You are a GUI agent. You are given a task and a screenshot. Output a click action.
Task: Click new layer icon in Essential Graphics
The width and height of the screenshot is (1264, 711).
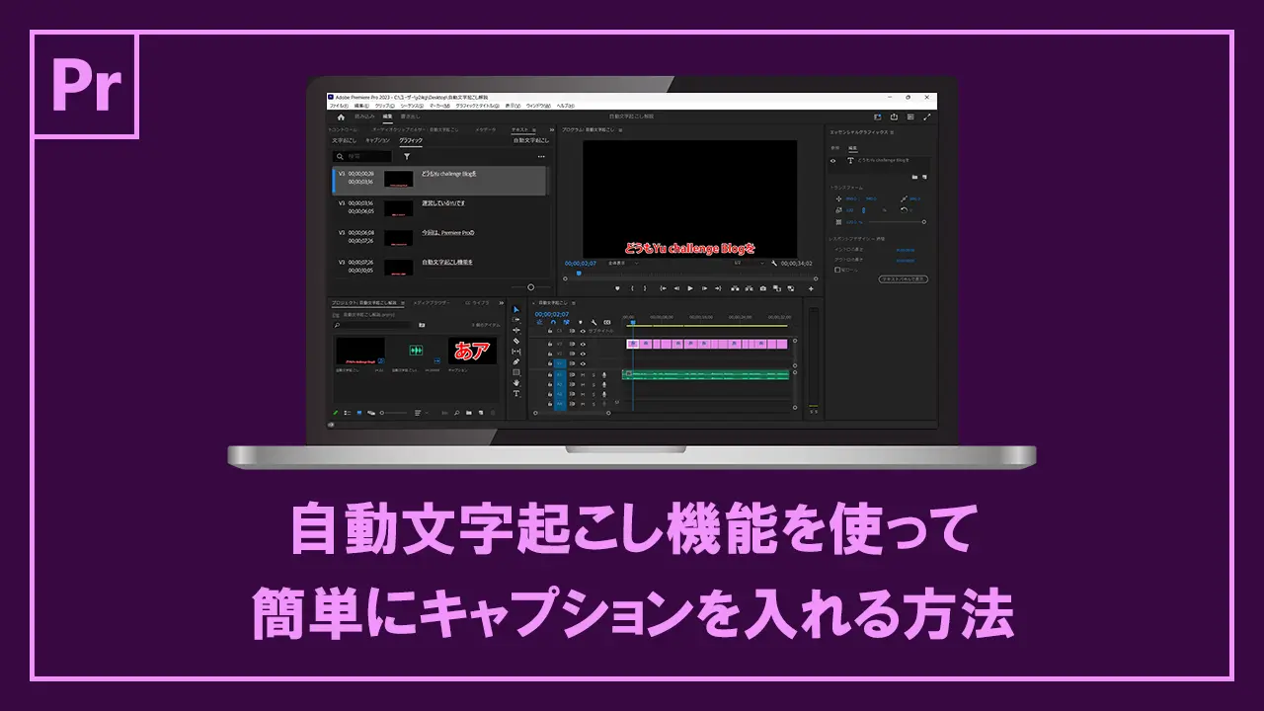click(924, 177)
